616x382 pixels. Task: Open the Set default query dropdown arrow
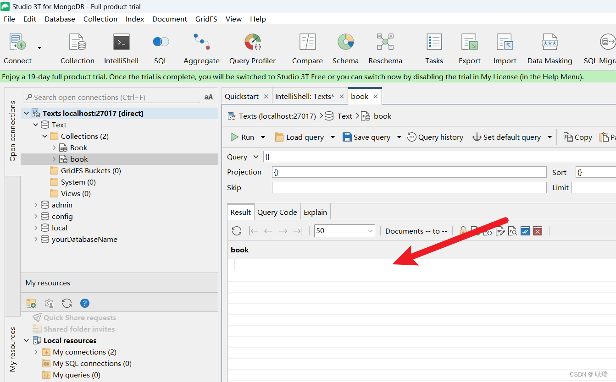549,137
